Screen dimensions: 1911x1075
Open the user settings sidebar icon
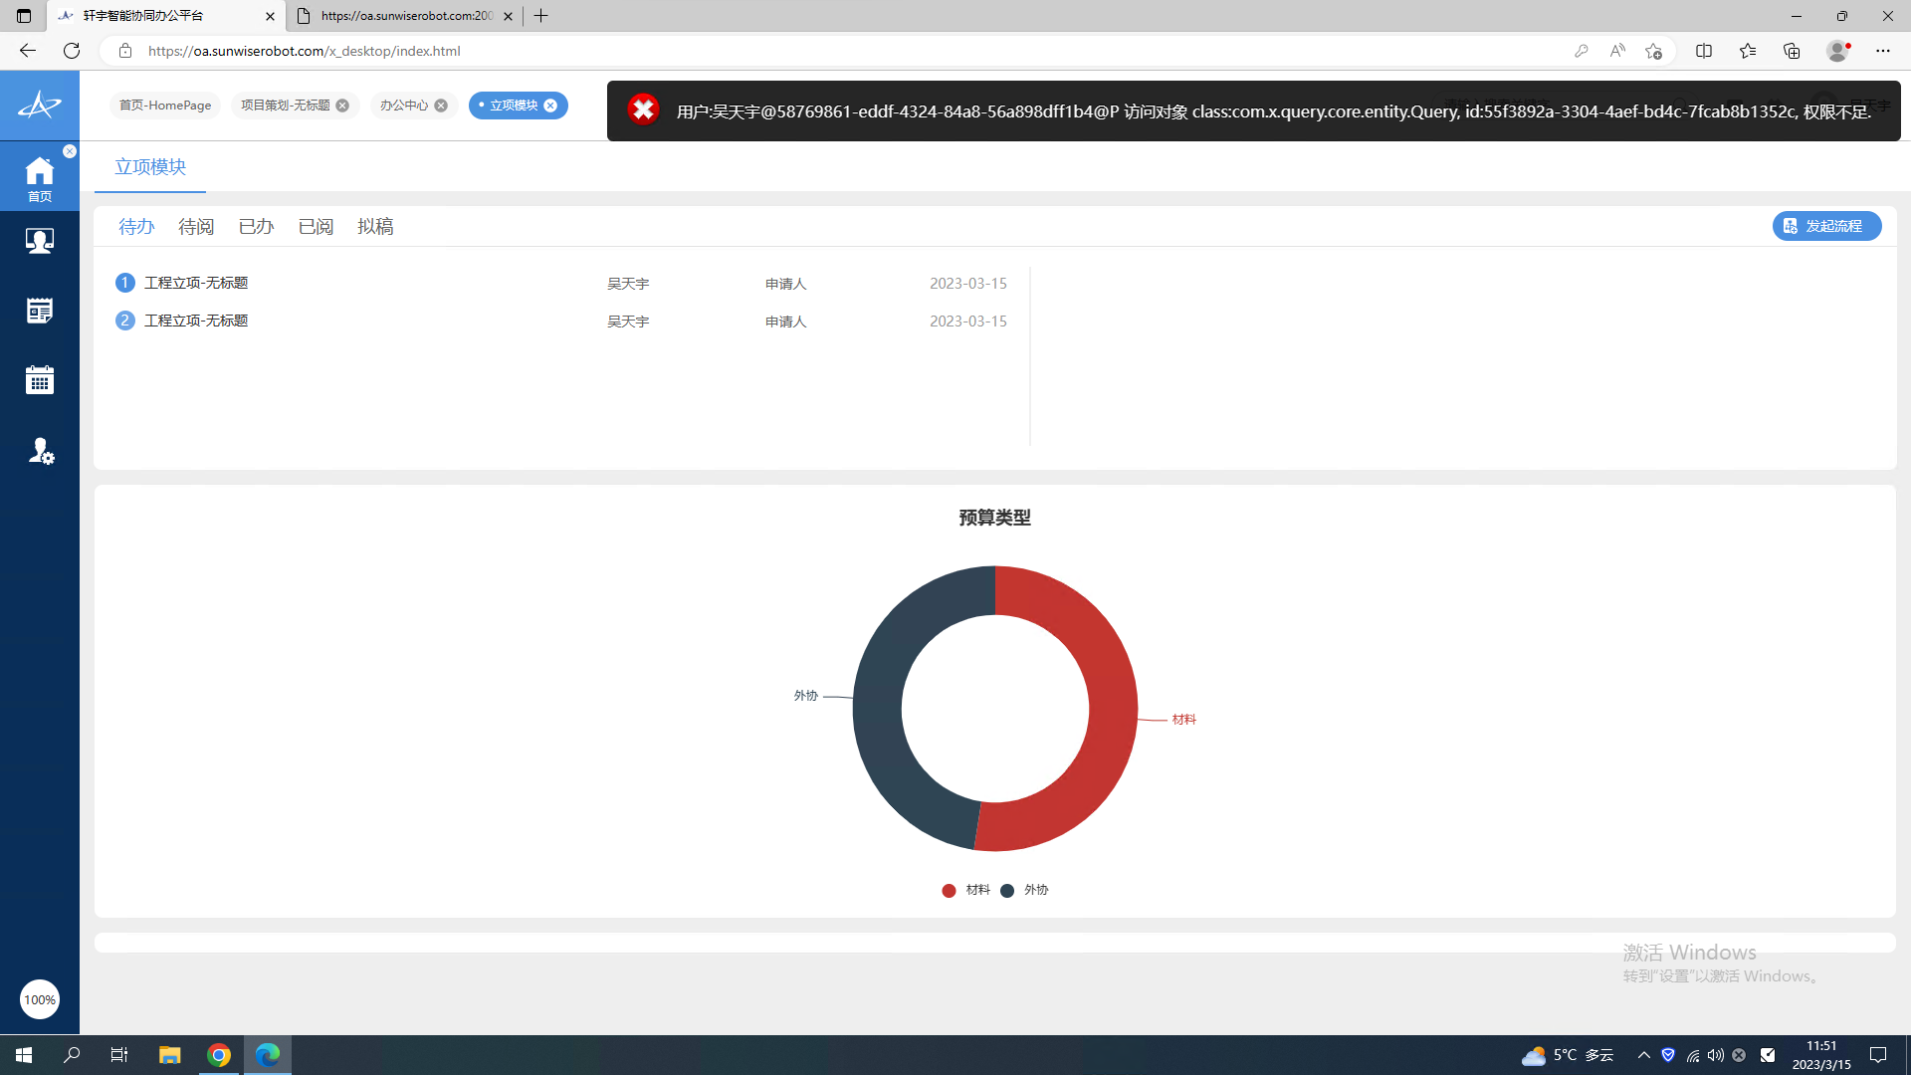[x=40, y=451]
